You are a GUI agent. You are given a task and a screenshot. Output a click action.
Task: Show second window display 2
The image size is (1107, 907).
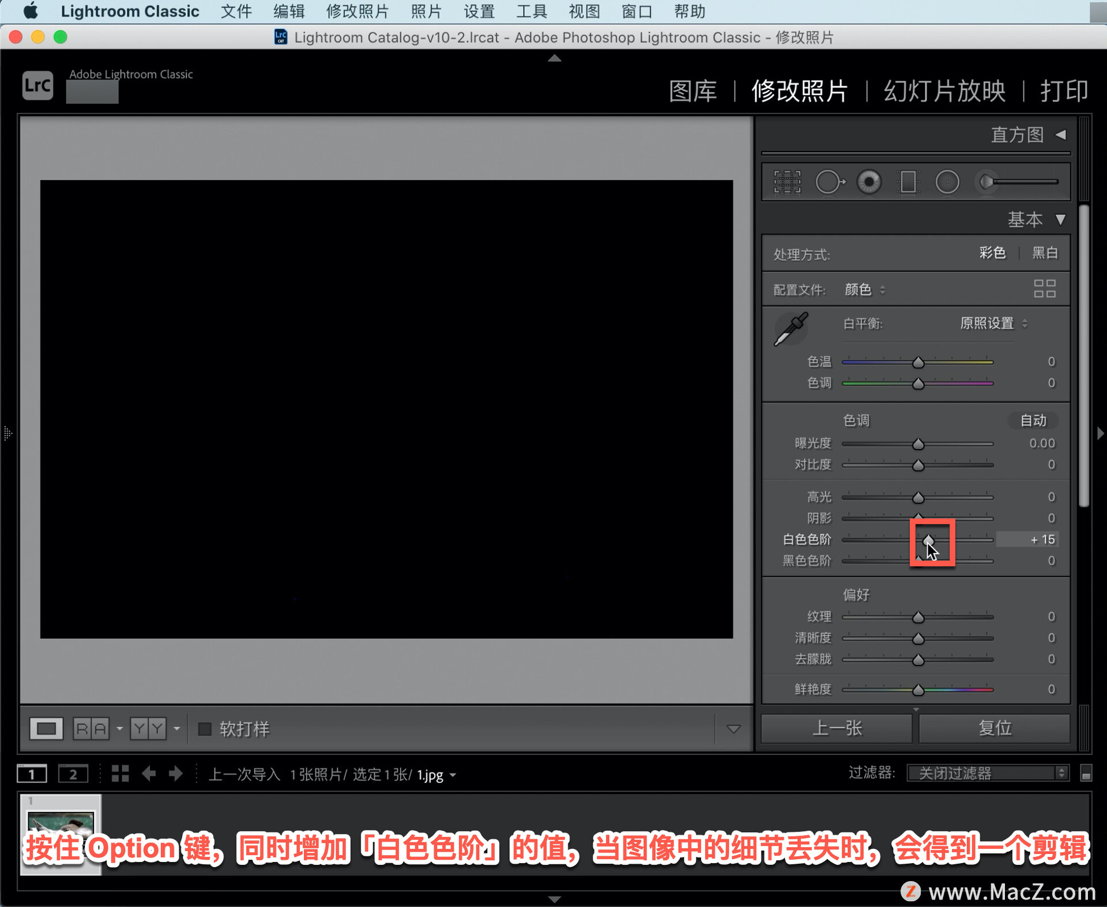73,774
